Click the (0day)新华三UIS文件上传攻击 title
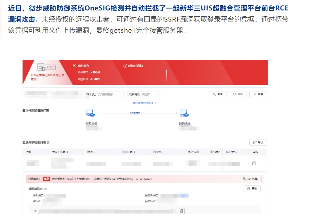Screen dimensions: 318x217 48,77
